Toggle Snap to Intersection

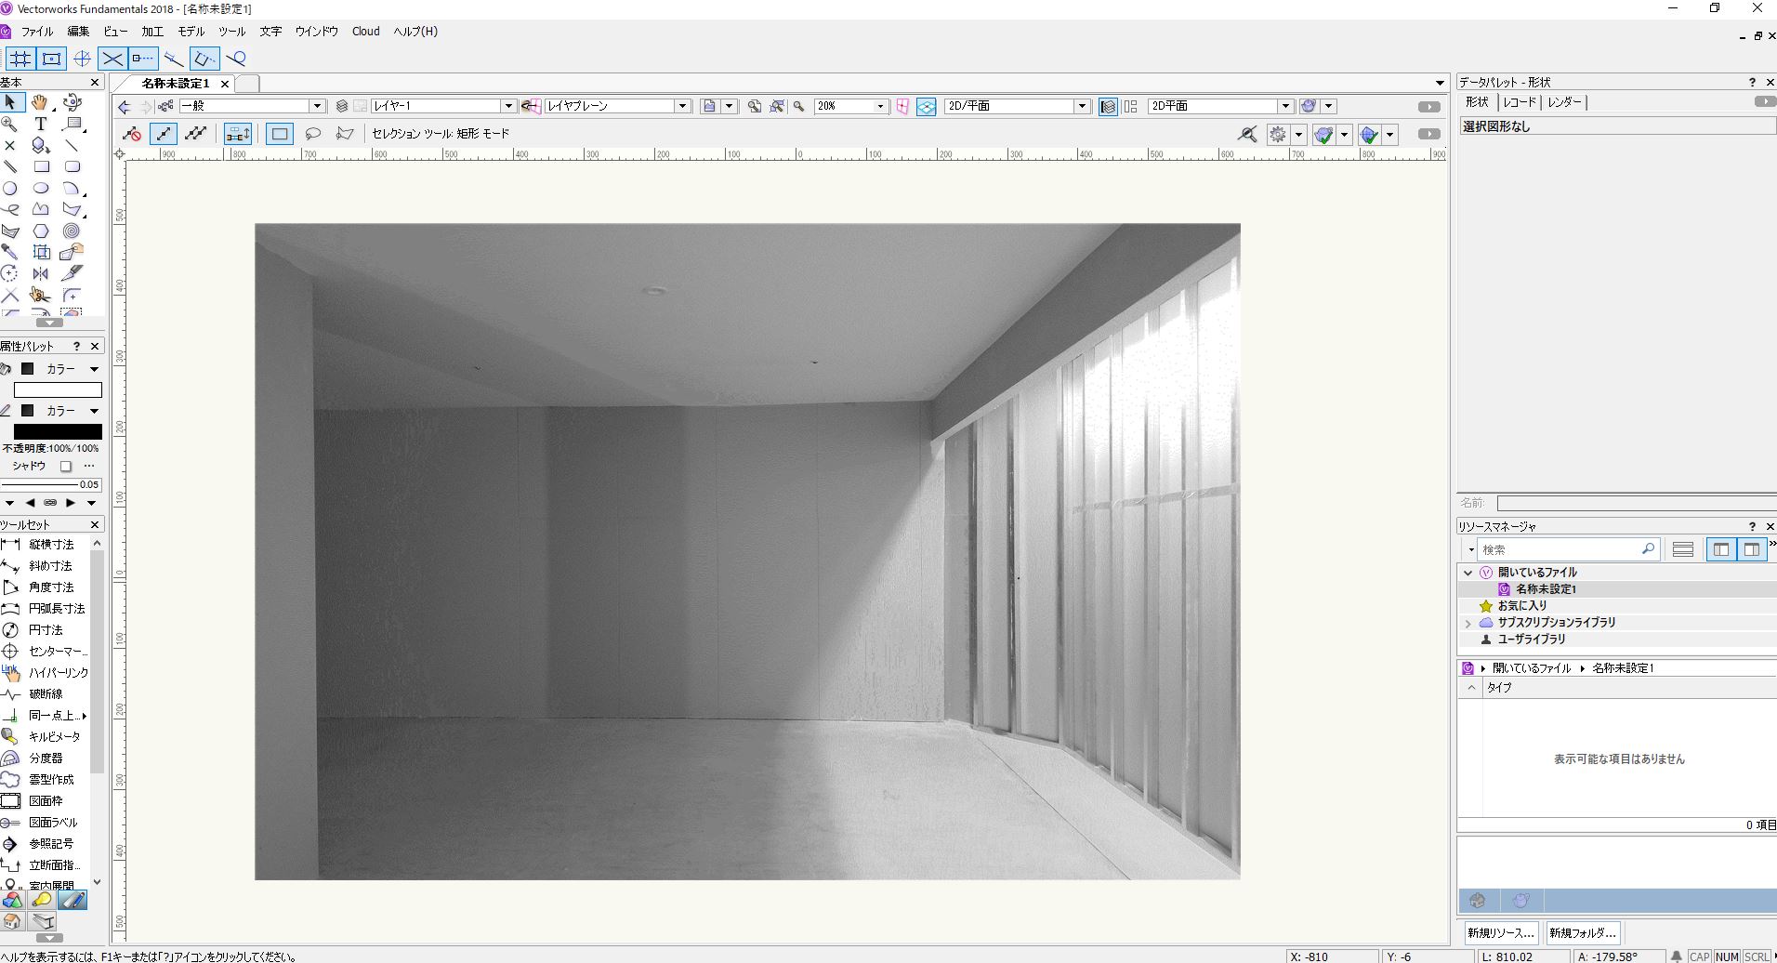[112, 59]
